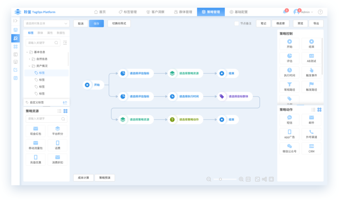Image resolution: width=339 pixels, height=200 pixels.
Task: Choose 外呼渠道 phone action
Action: pyautogui.click(x=311, y=134)
